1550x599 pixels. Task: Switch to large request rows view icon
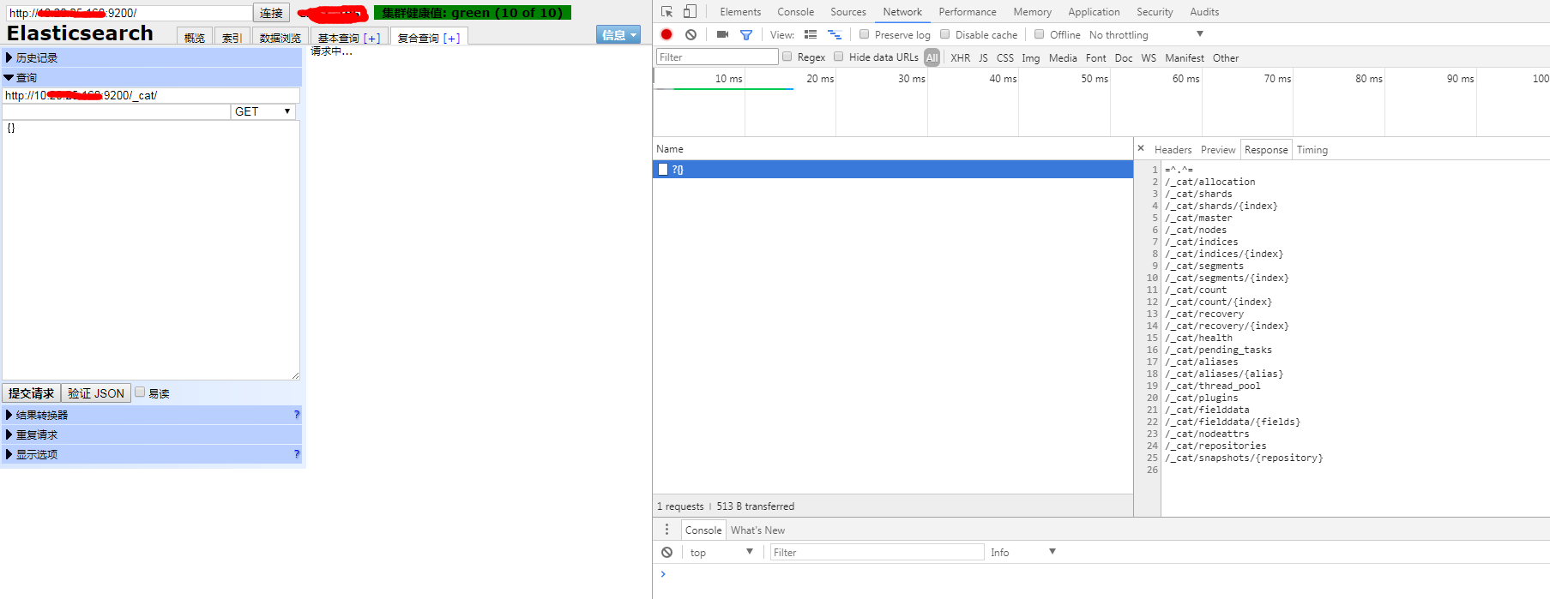[811, 35]
